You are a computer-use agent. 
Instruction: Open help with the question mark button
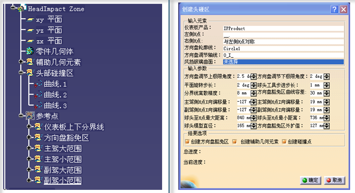334,9
